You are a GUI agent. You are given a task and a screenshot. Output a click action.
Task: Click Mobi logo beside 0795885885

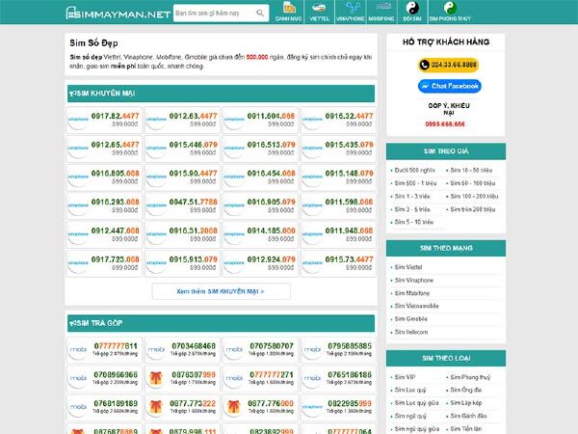coord(312,350)
